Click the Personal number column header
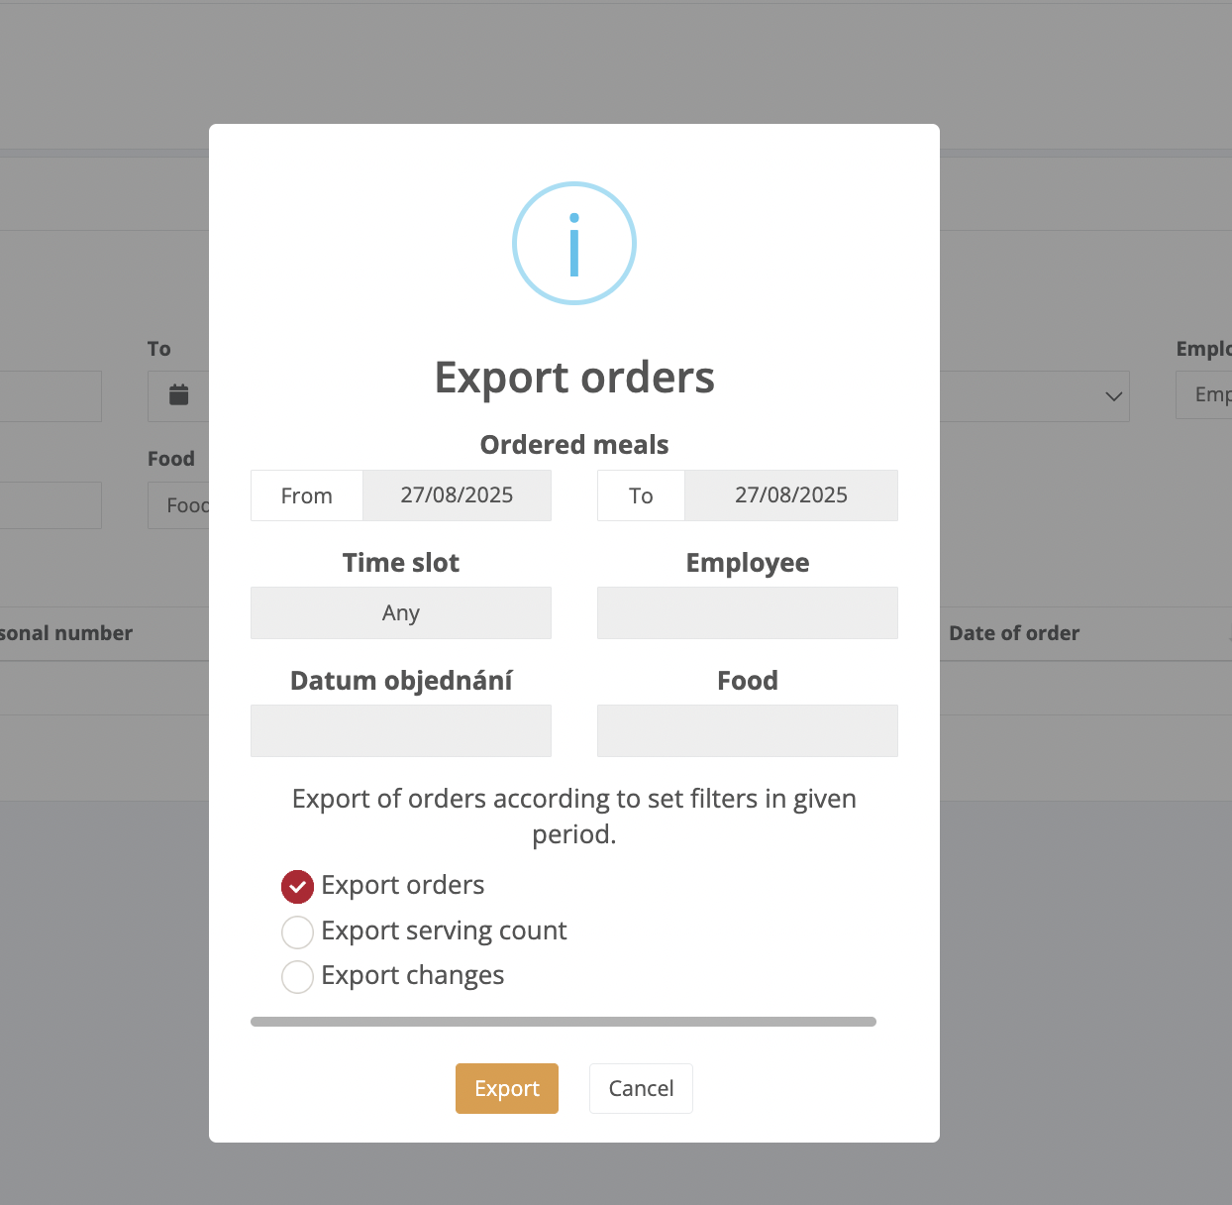 tap(66, 633)
